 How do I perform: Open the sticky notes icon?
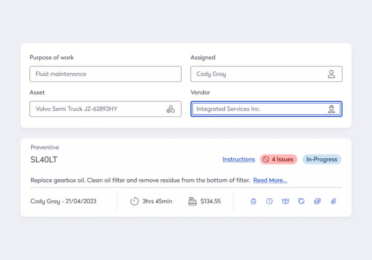[301, 201]
